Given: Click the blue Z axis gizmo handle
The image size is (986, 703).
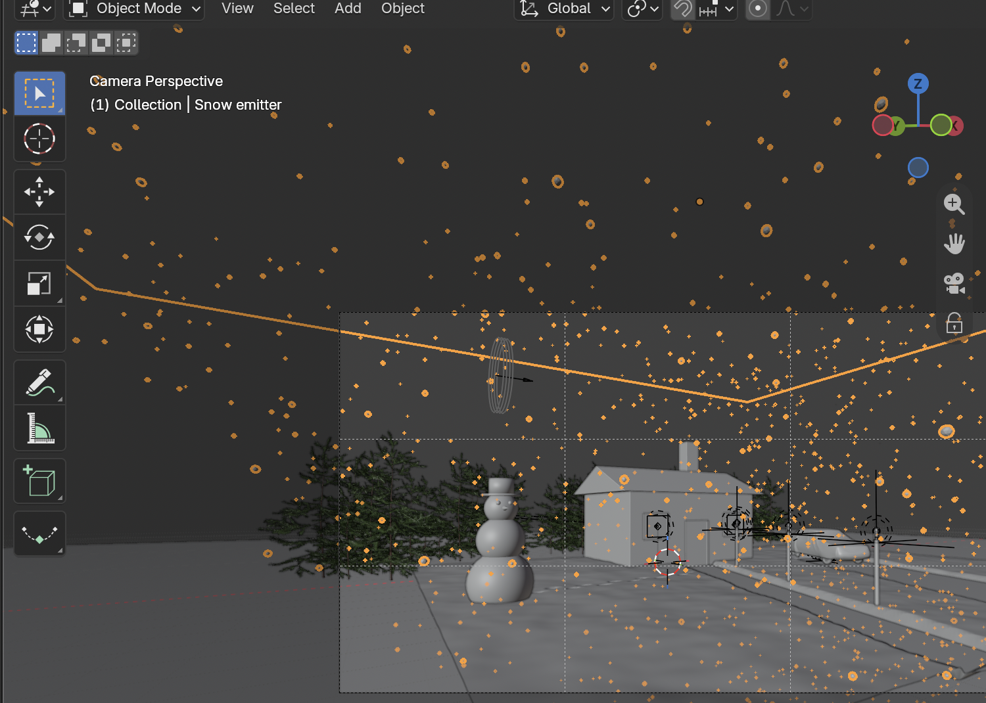Looking at the screenshot, I should click(918, 83).
